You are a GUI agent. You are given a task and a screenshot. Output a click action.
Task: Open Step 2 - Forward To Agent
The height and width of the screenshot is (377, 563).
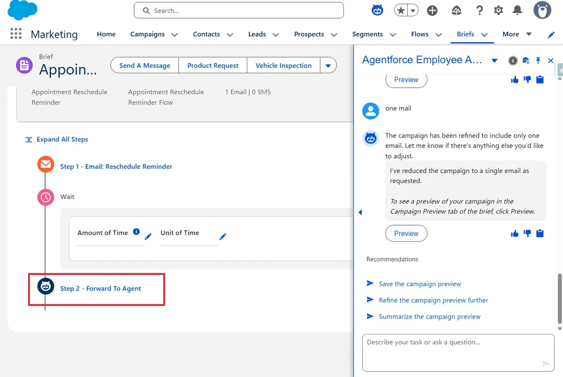(x=100, y=288)
